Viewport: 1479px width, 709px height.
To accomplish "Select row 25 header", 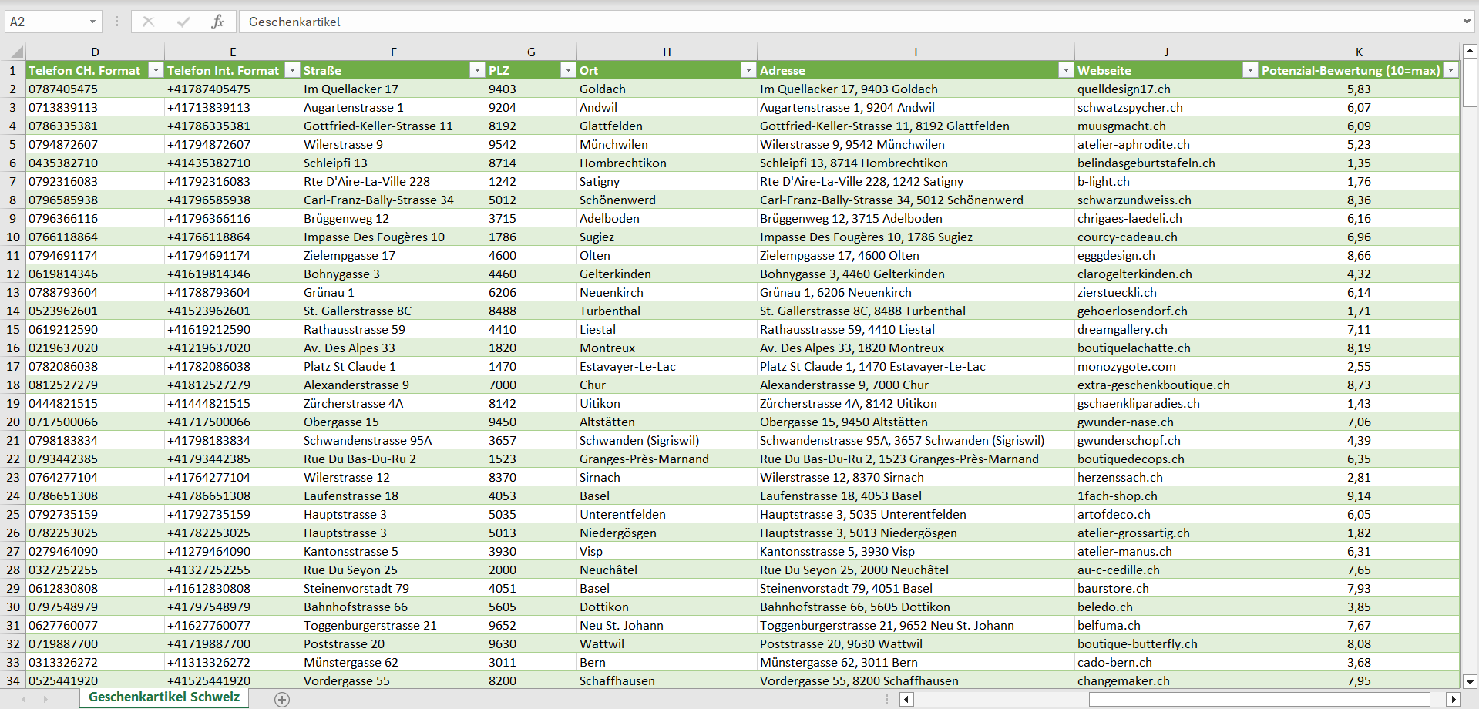I will pos(13,514).
